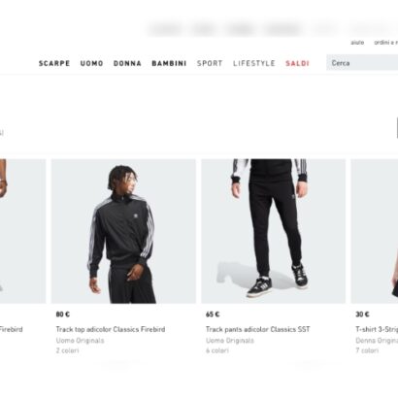Viewport: 398px width, 398px height.
Task: Click the aiuto help link
Action: pyautogui.click(x=357, y=43)
